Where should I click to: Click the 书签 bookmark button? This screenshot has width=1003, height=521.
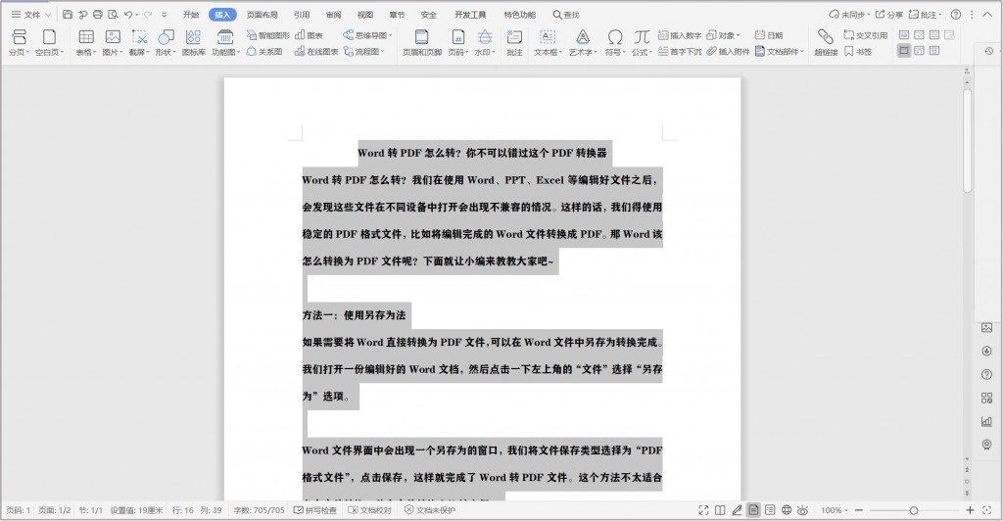[858, 51]
